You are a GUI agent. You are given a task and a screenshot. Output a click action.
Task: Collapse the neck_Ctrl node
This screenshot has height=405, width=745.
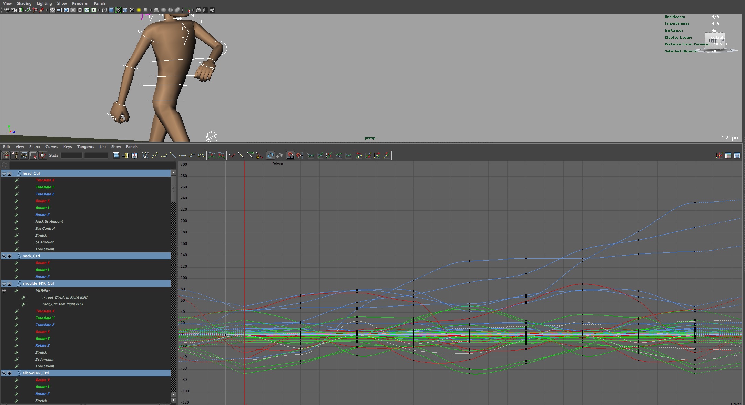(x=4, y=256)
